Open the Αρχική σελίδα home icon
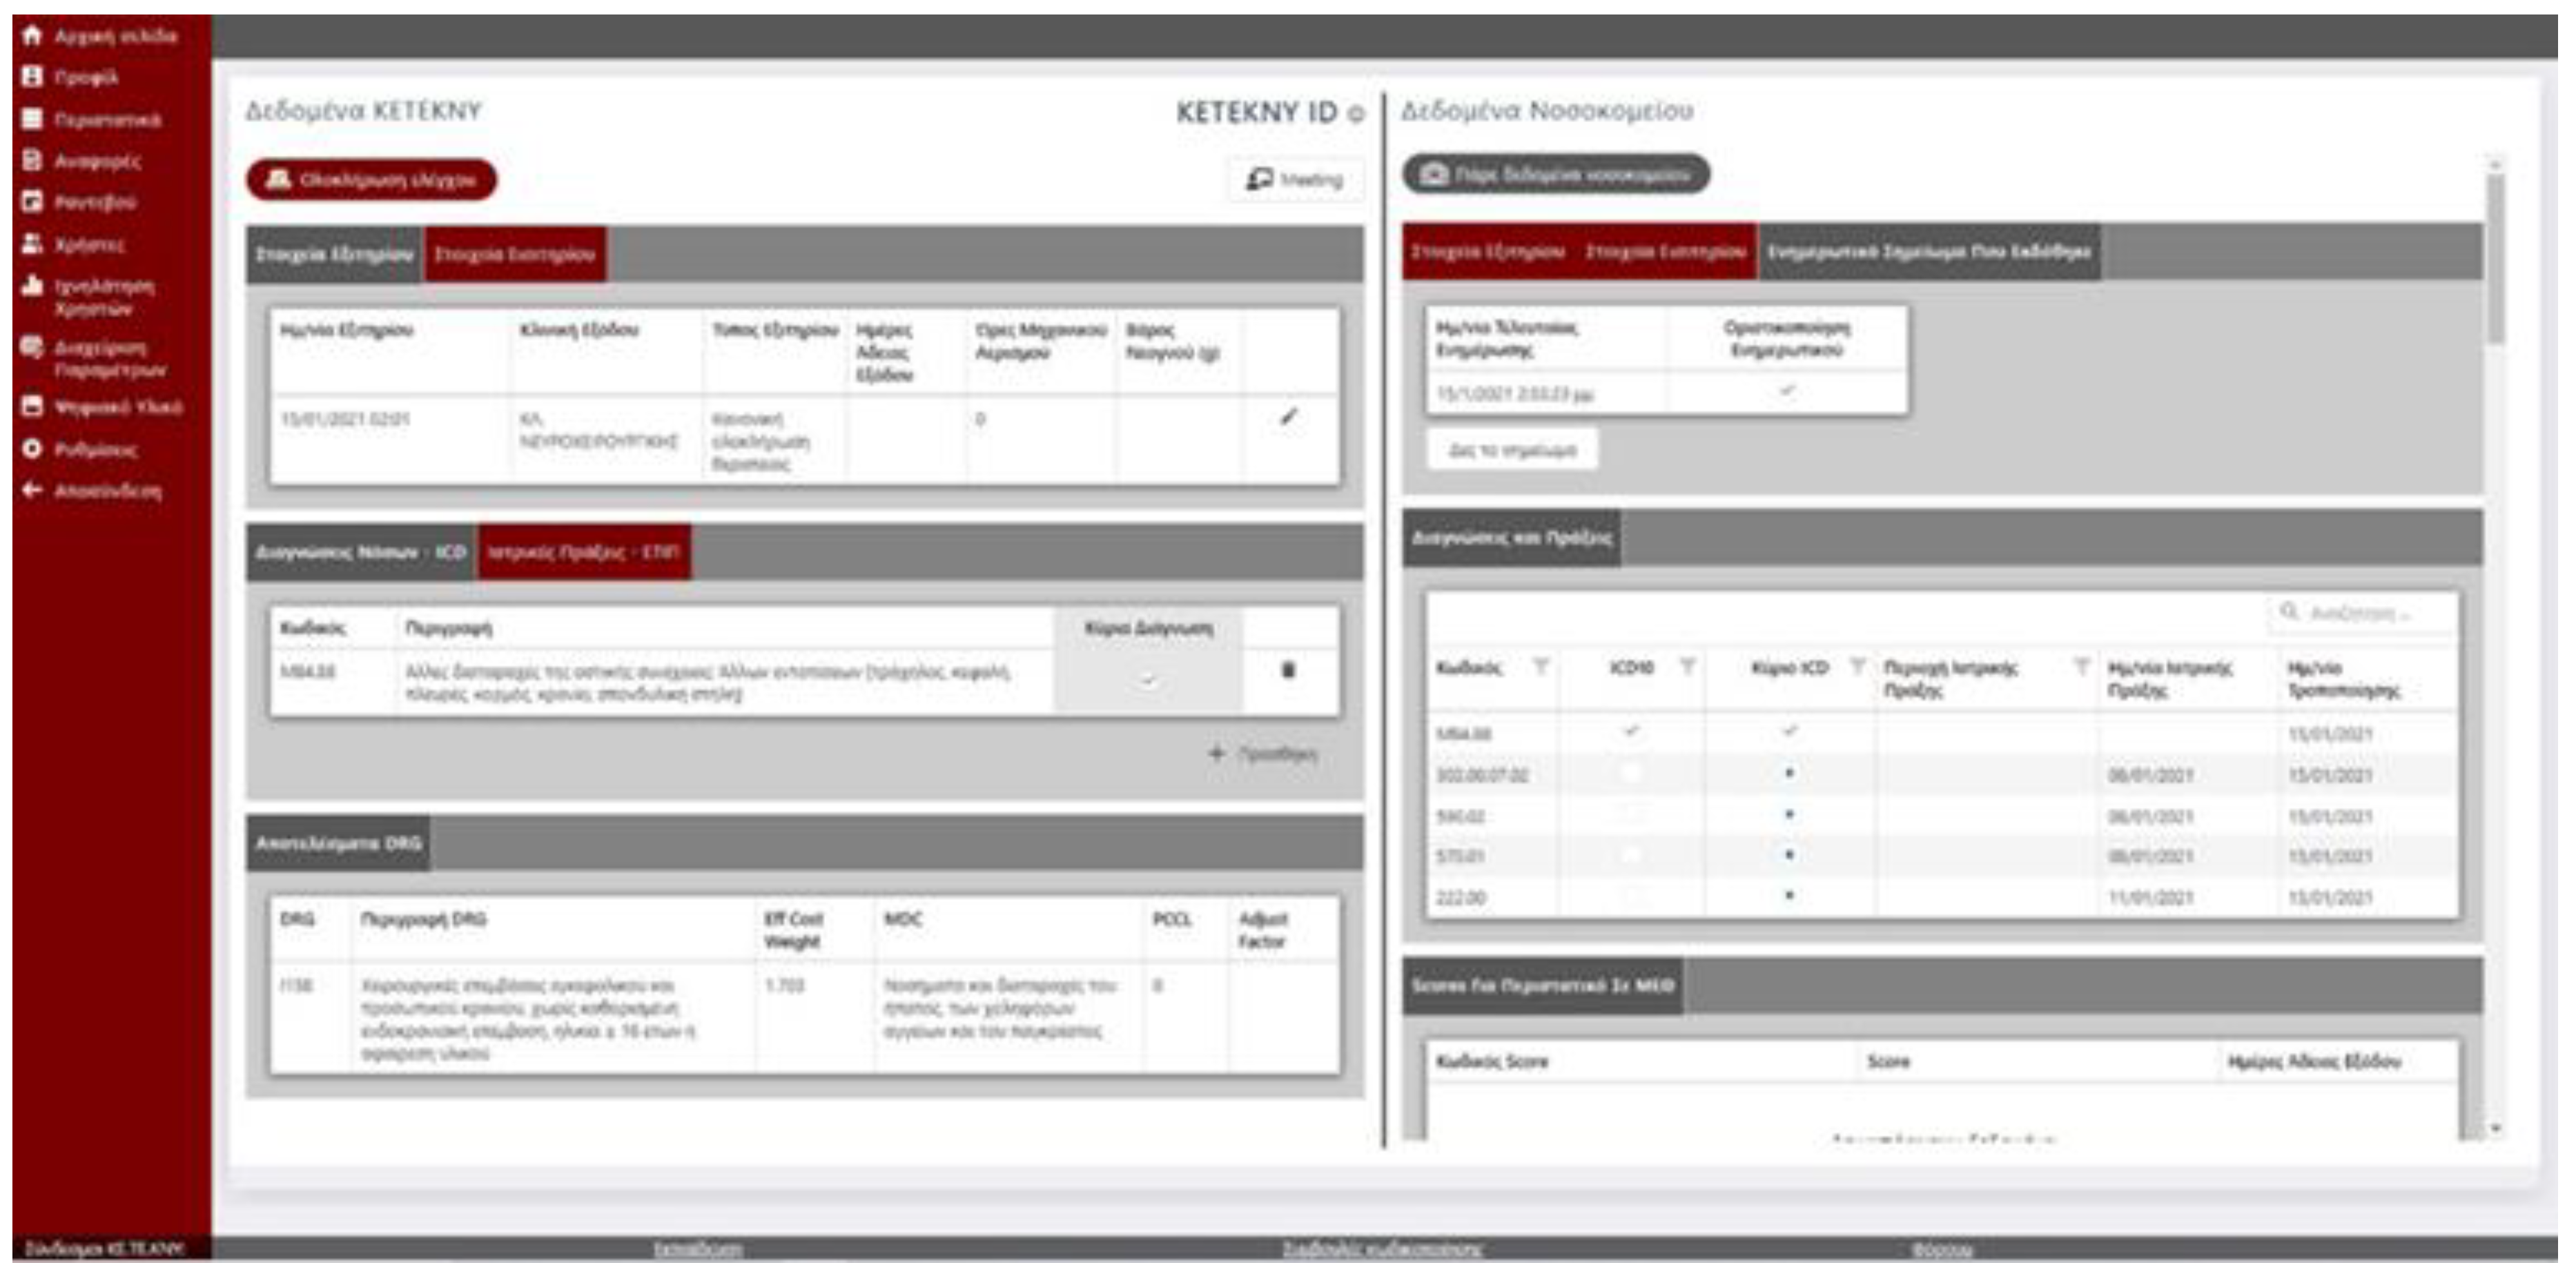The height and width of the screenshot is (1285, 2576). (x=32, y=36)
